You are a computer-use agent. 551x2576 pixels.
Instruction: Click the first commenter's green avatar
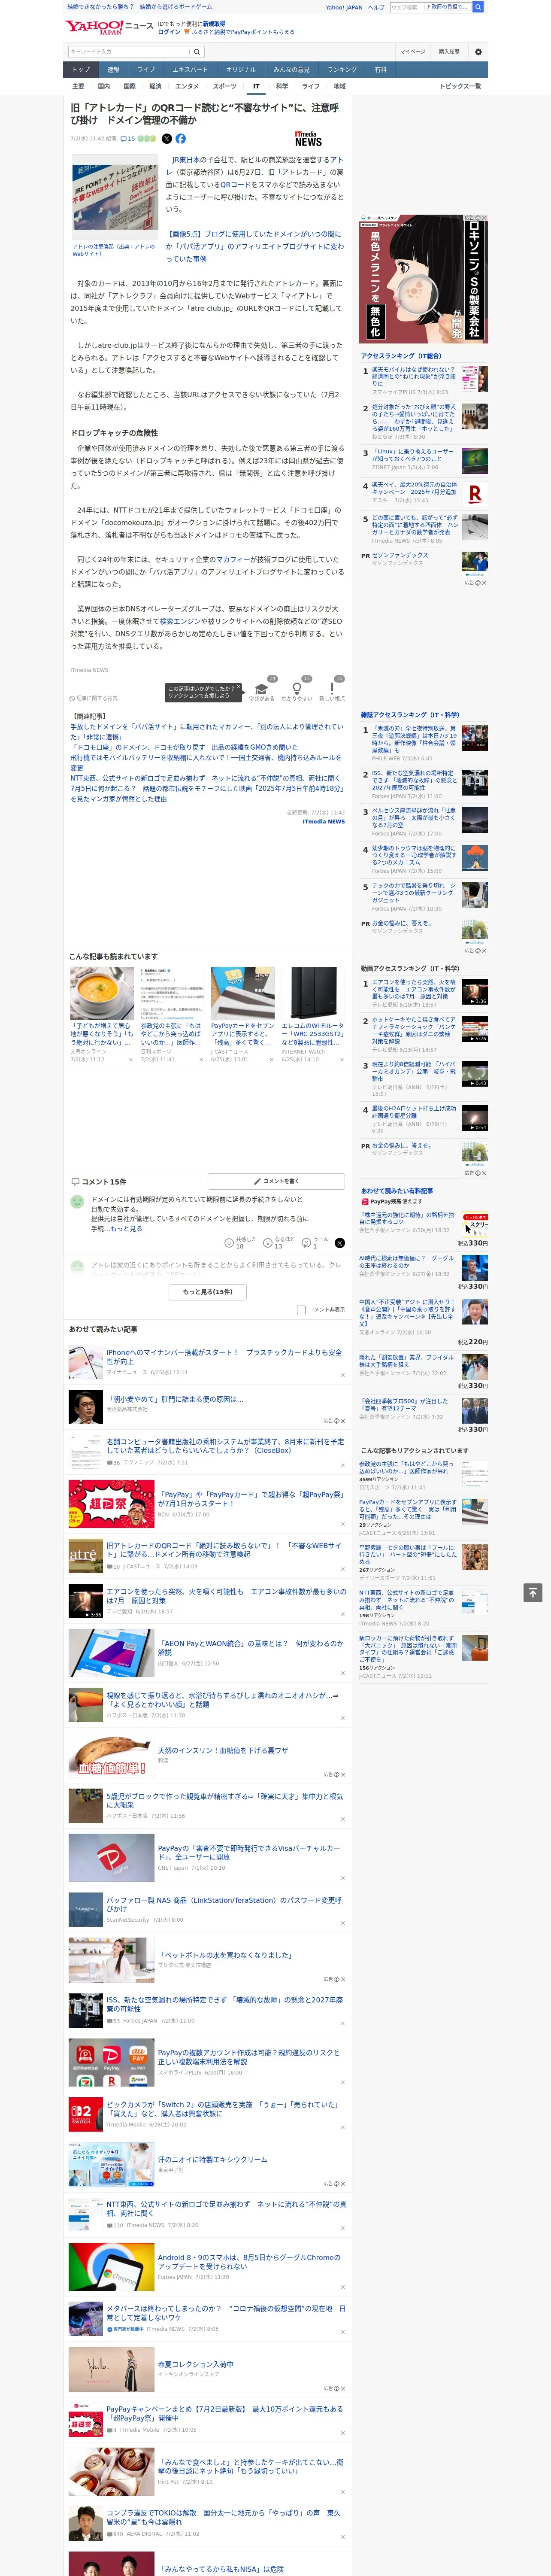(77, 1203)
